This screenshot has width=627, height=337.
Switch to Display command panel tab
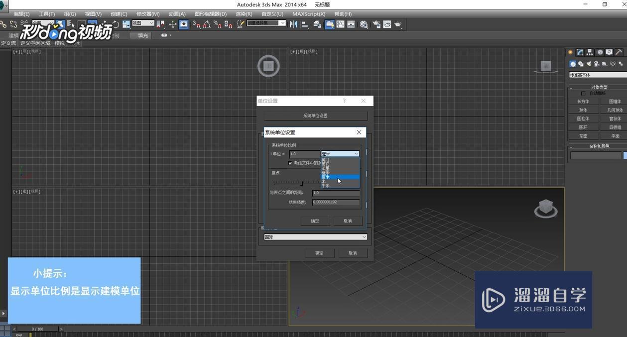click(x=609, y=52)
